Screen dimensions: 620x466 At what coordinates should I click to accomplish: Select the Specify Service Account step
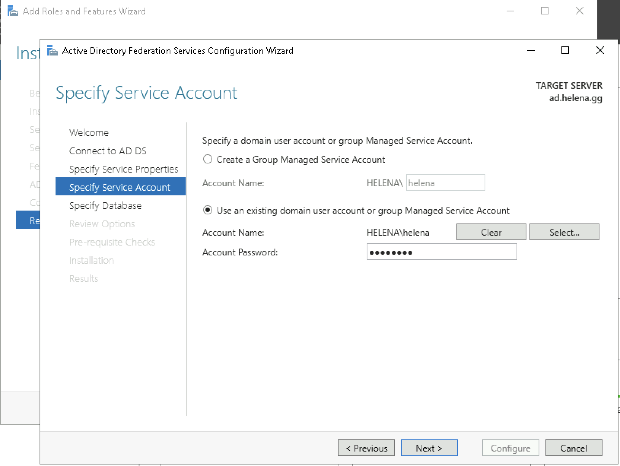click(120, 187)
